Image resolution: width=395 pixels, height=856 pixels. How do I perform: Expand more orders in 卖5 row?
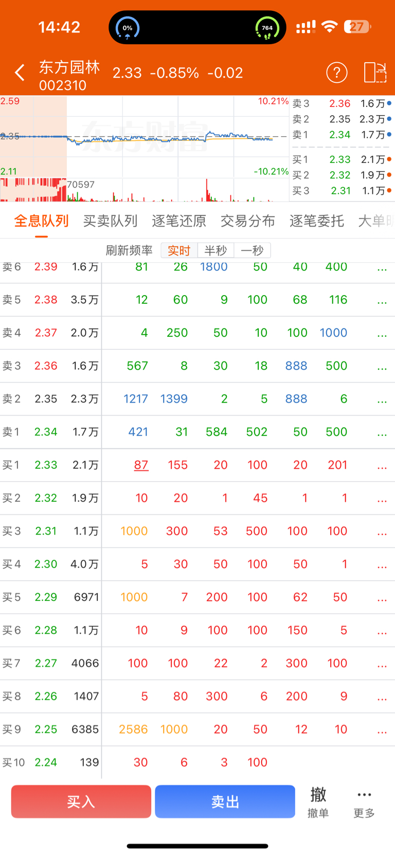pos(382,301)
